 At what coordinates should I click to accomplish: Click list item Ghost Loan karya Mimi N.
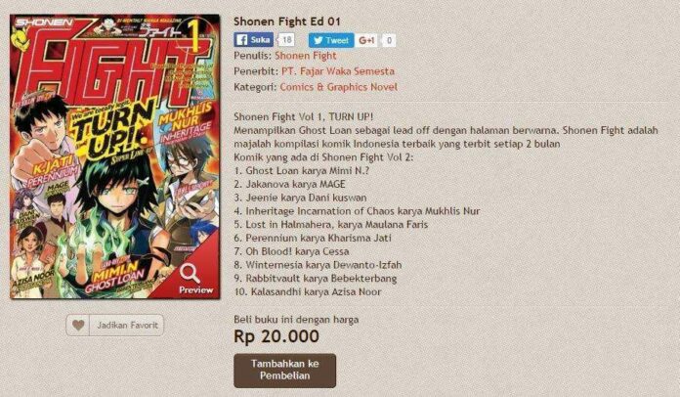coord(302,170)
